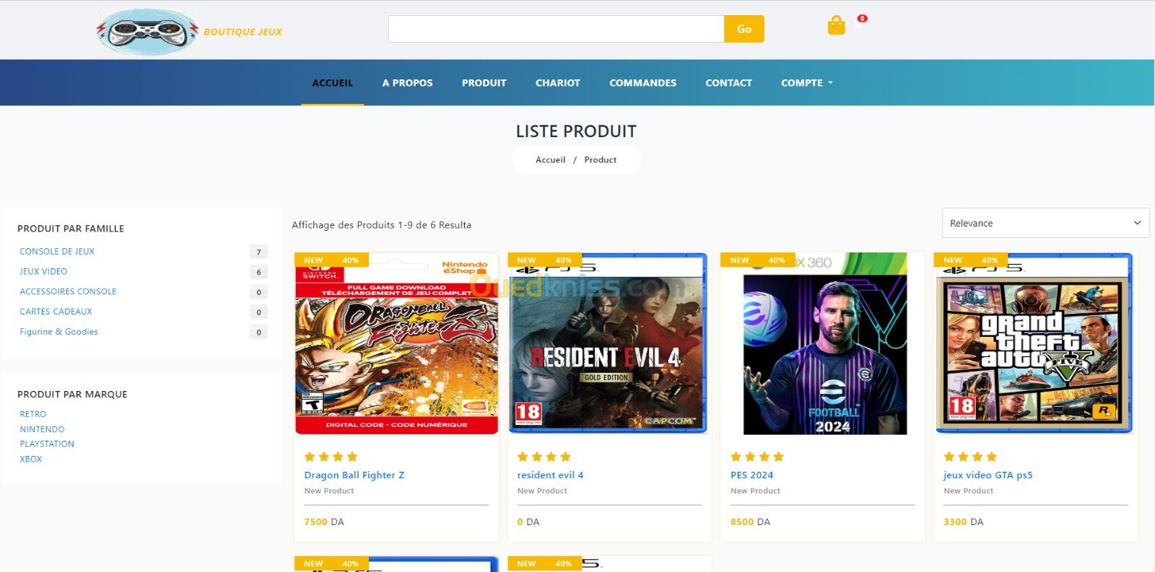
Task: Click the star rating of GTA ps5
Action: [x=970, y=457]
